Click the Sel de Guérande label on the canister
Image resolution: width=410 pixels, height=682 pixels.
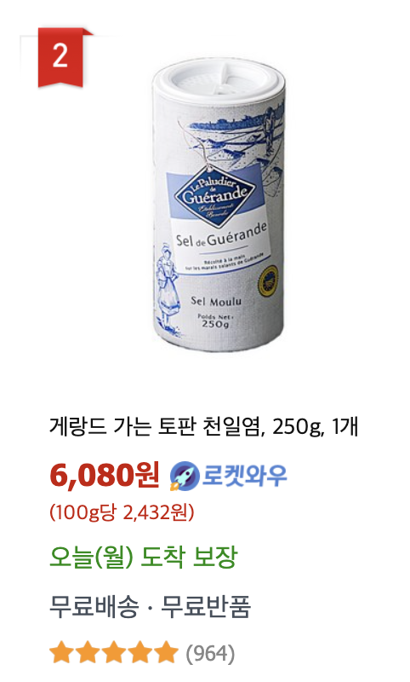220,236
